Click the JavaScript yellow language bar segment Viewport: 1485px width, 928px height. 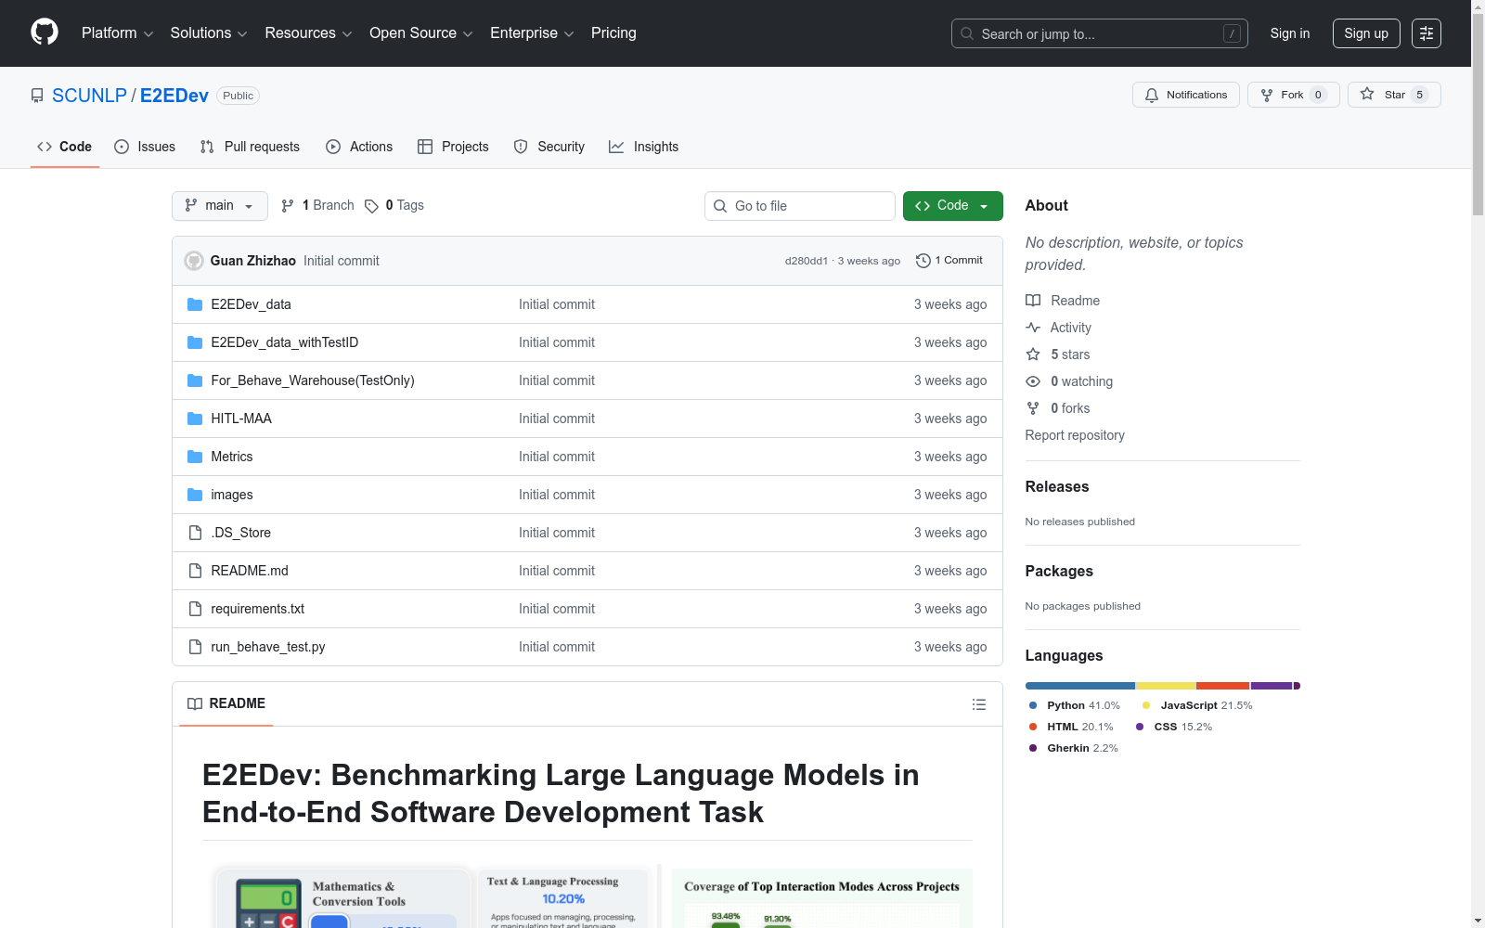(1167, 686)
